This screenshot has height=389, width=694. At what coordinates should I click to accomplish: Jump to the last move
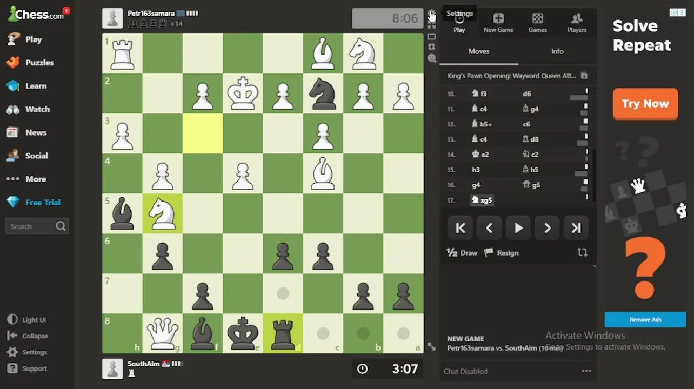pyautogui.click(x=576, y=228)
